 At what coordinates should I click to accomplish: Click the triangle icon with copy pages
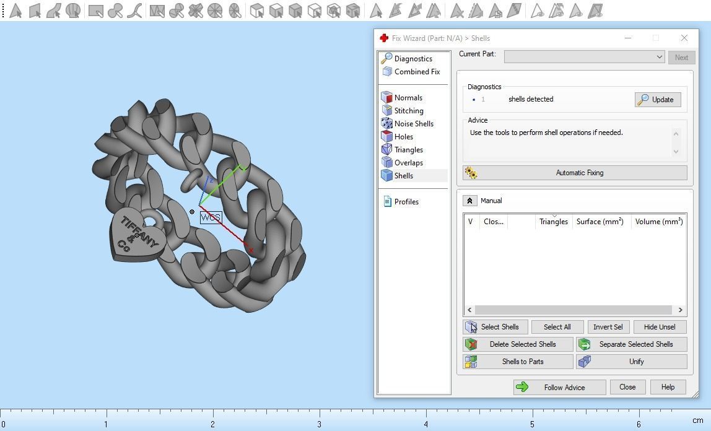495,11
